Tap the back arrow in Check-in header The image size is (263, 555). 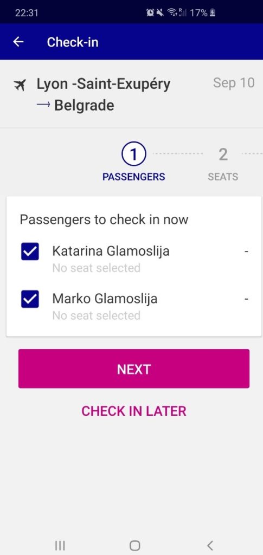pos(18,42)
